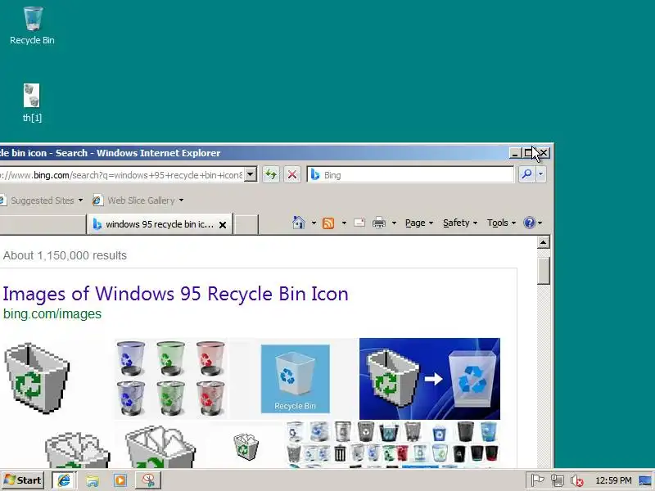Click the Suggested Sites page icon

pyautogui.click(x=2, y=200)
